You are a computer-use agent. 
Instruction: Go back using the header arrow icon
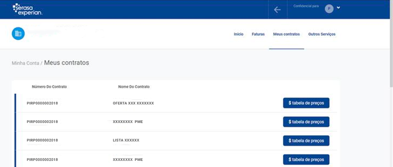(277, 10)
